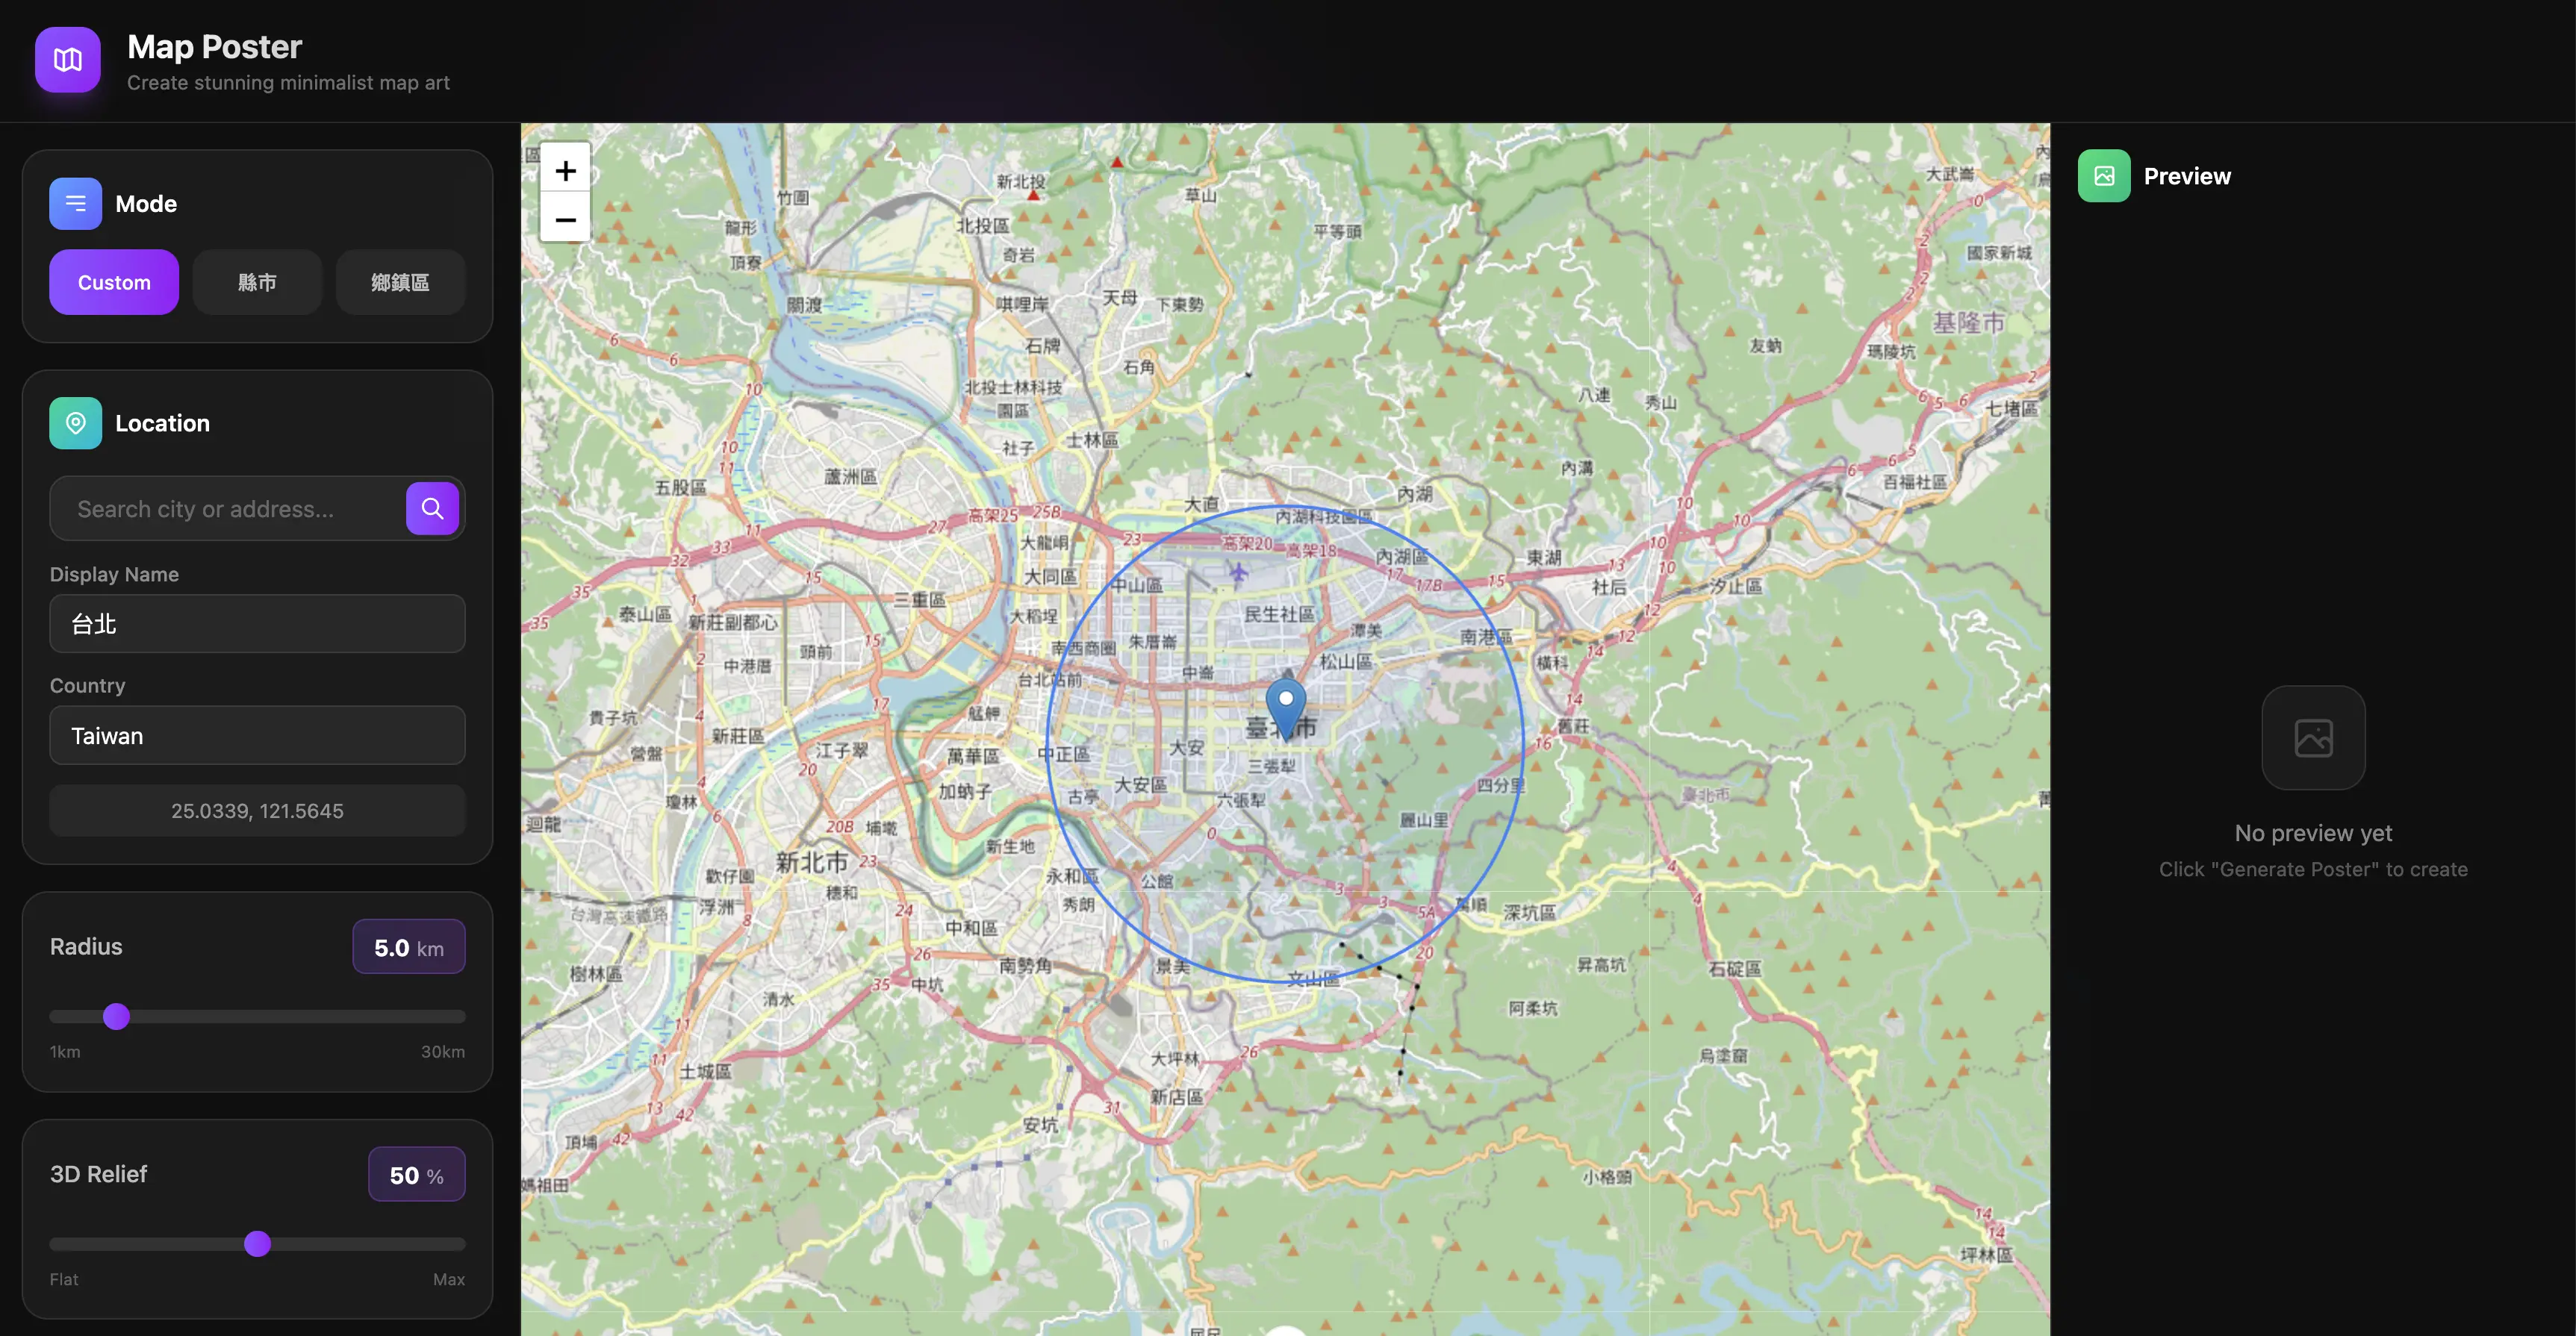Zoom out with the map minus button

(565, 219)
